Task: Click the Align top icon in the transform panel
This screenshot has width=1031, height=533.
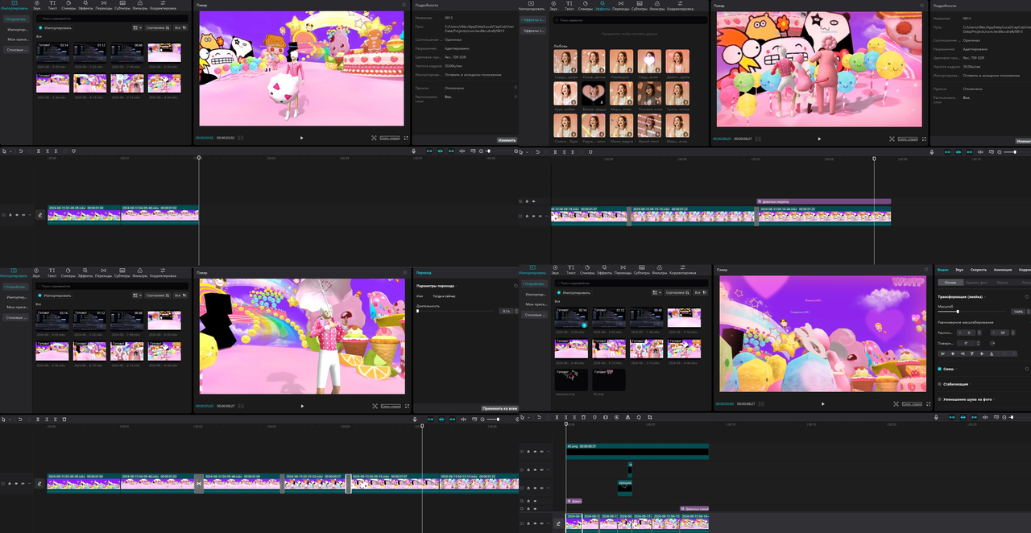Action: pyautogui.click(x=972, y=353)
